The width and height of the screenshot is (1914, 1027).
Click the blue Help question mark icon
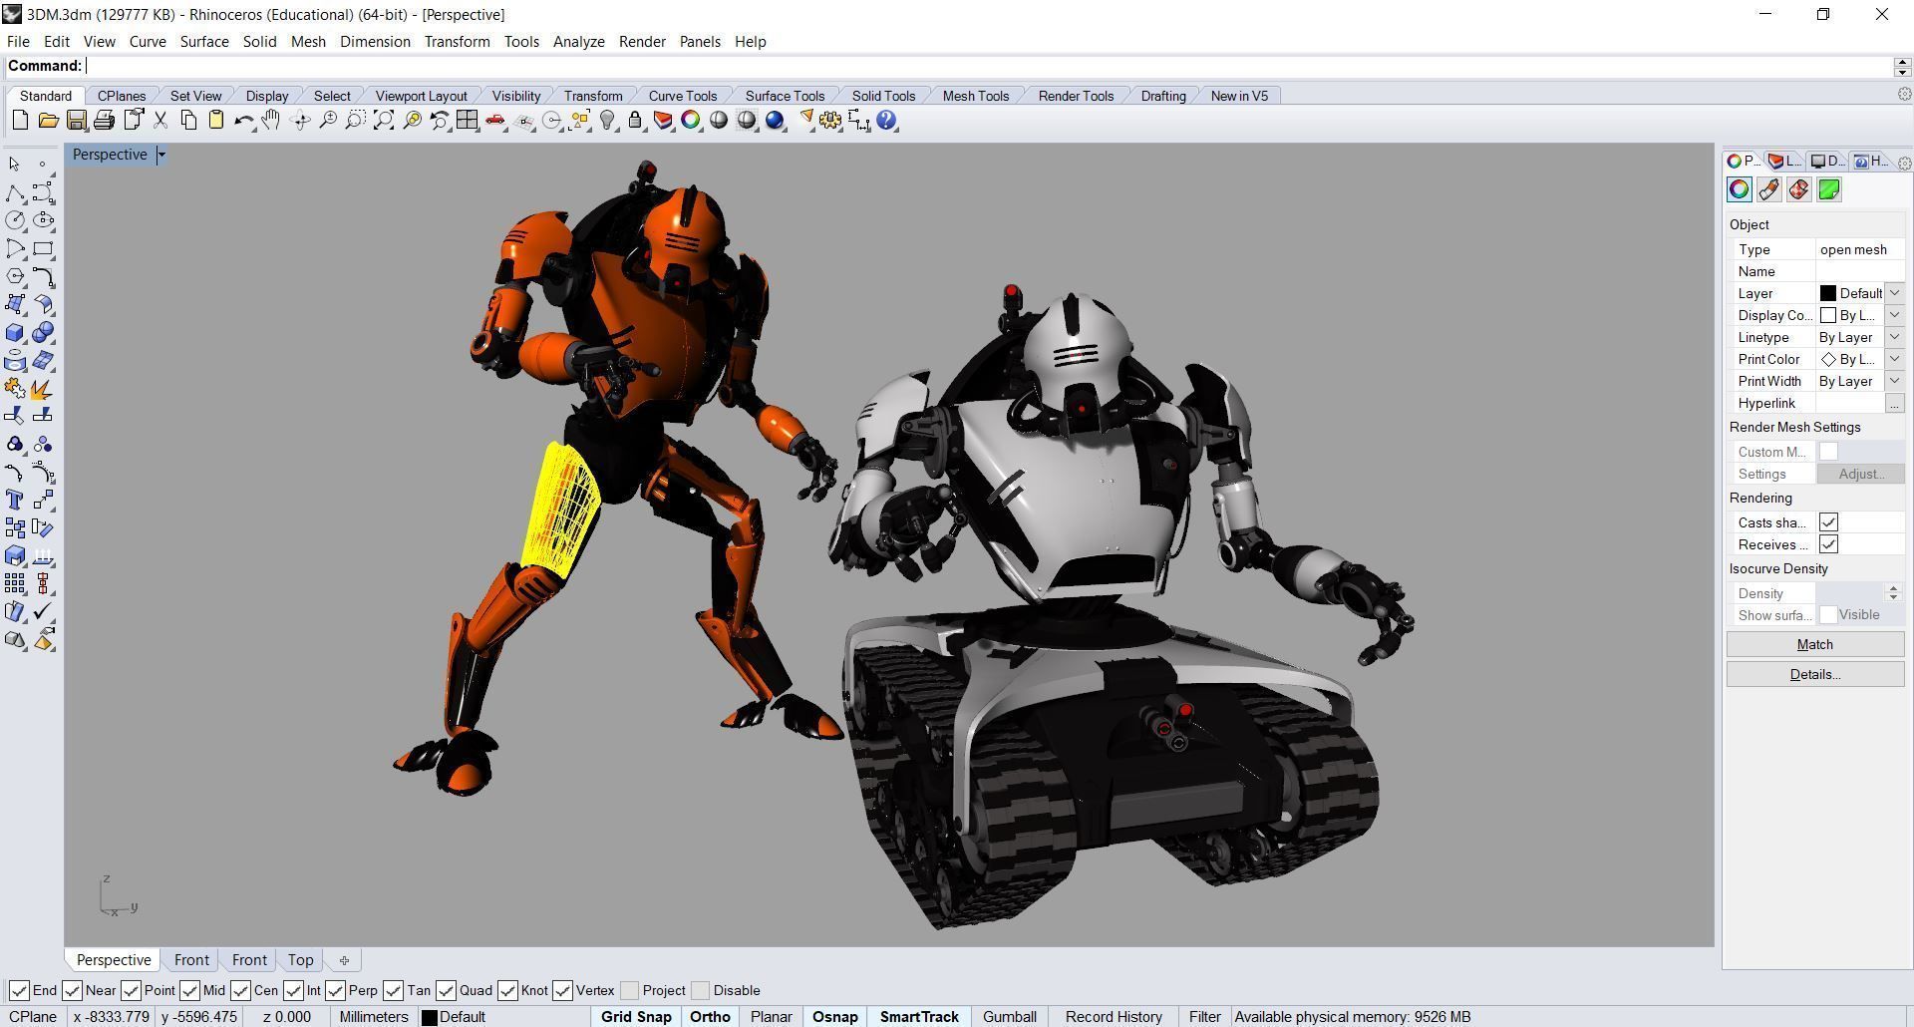coord(886,121)
